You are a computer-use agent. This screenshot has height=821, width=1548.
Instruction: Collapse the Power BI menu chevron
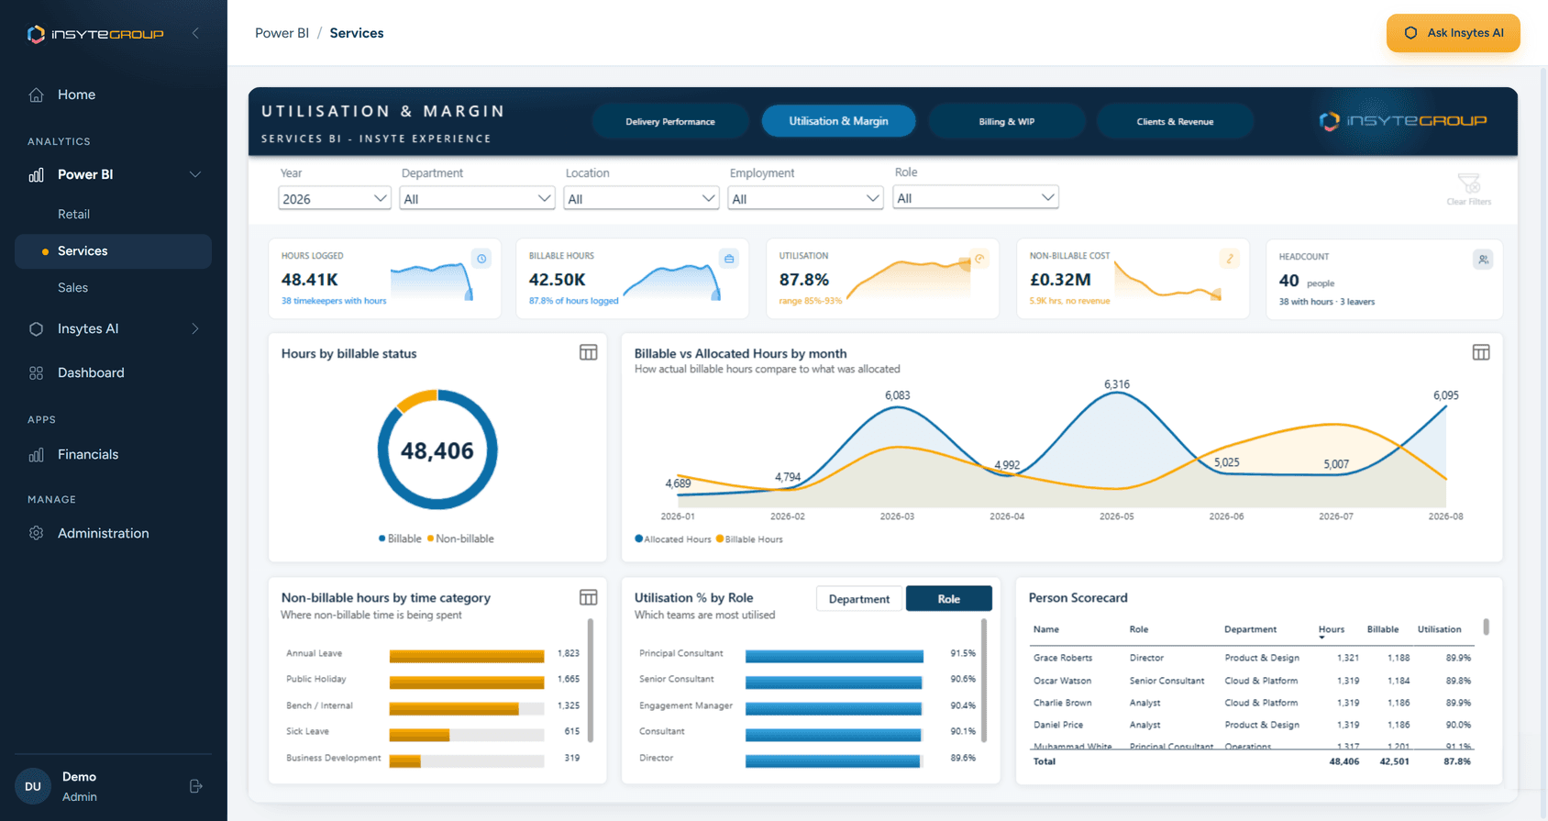click(x=195, y=174)
